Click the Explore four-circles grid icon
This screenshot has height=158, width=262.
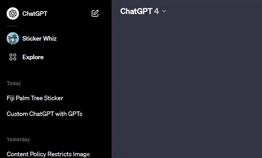click(x=13, y=57)
